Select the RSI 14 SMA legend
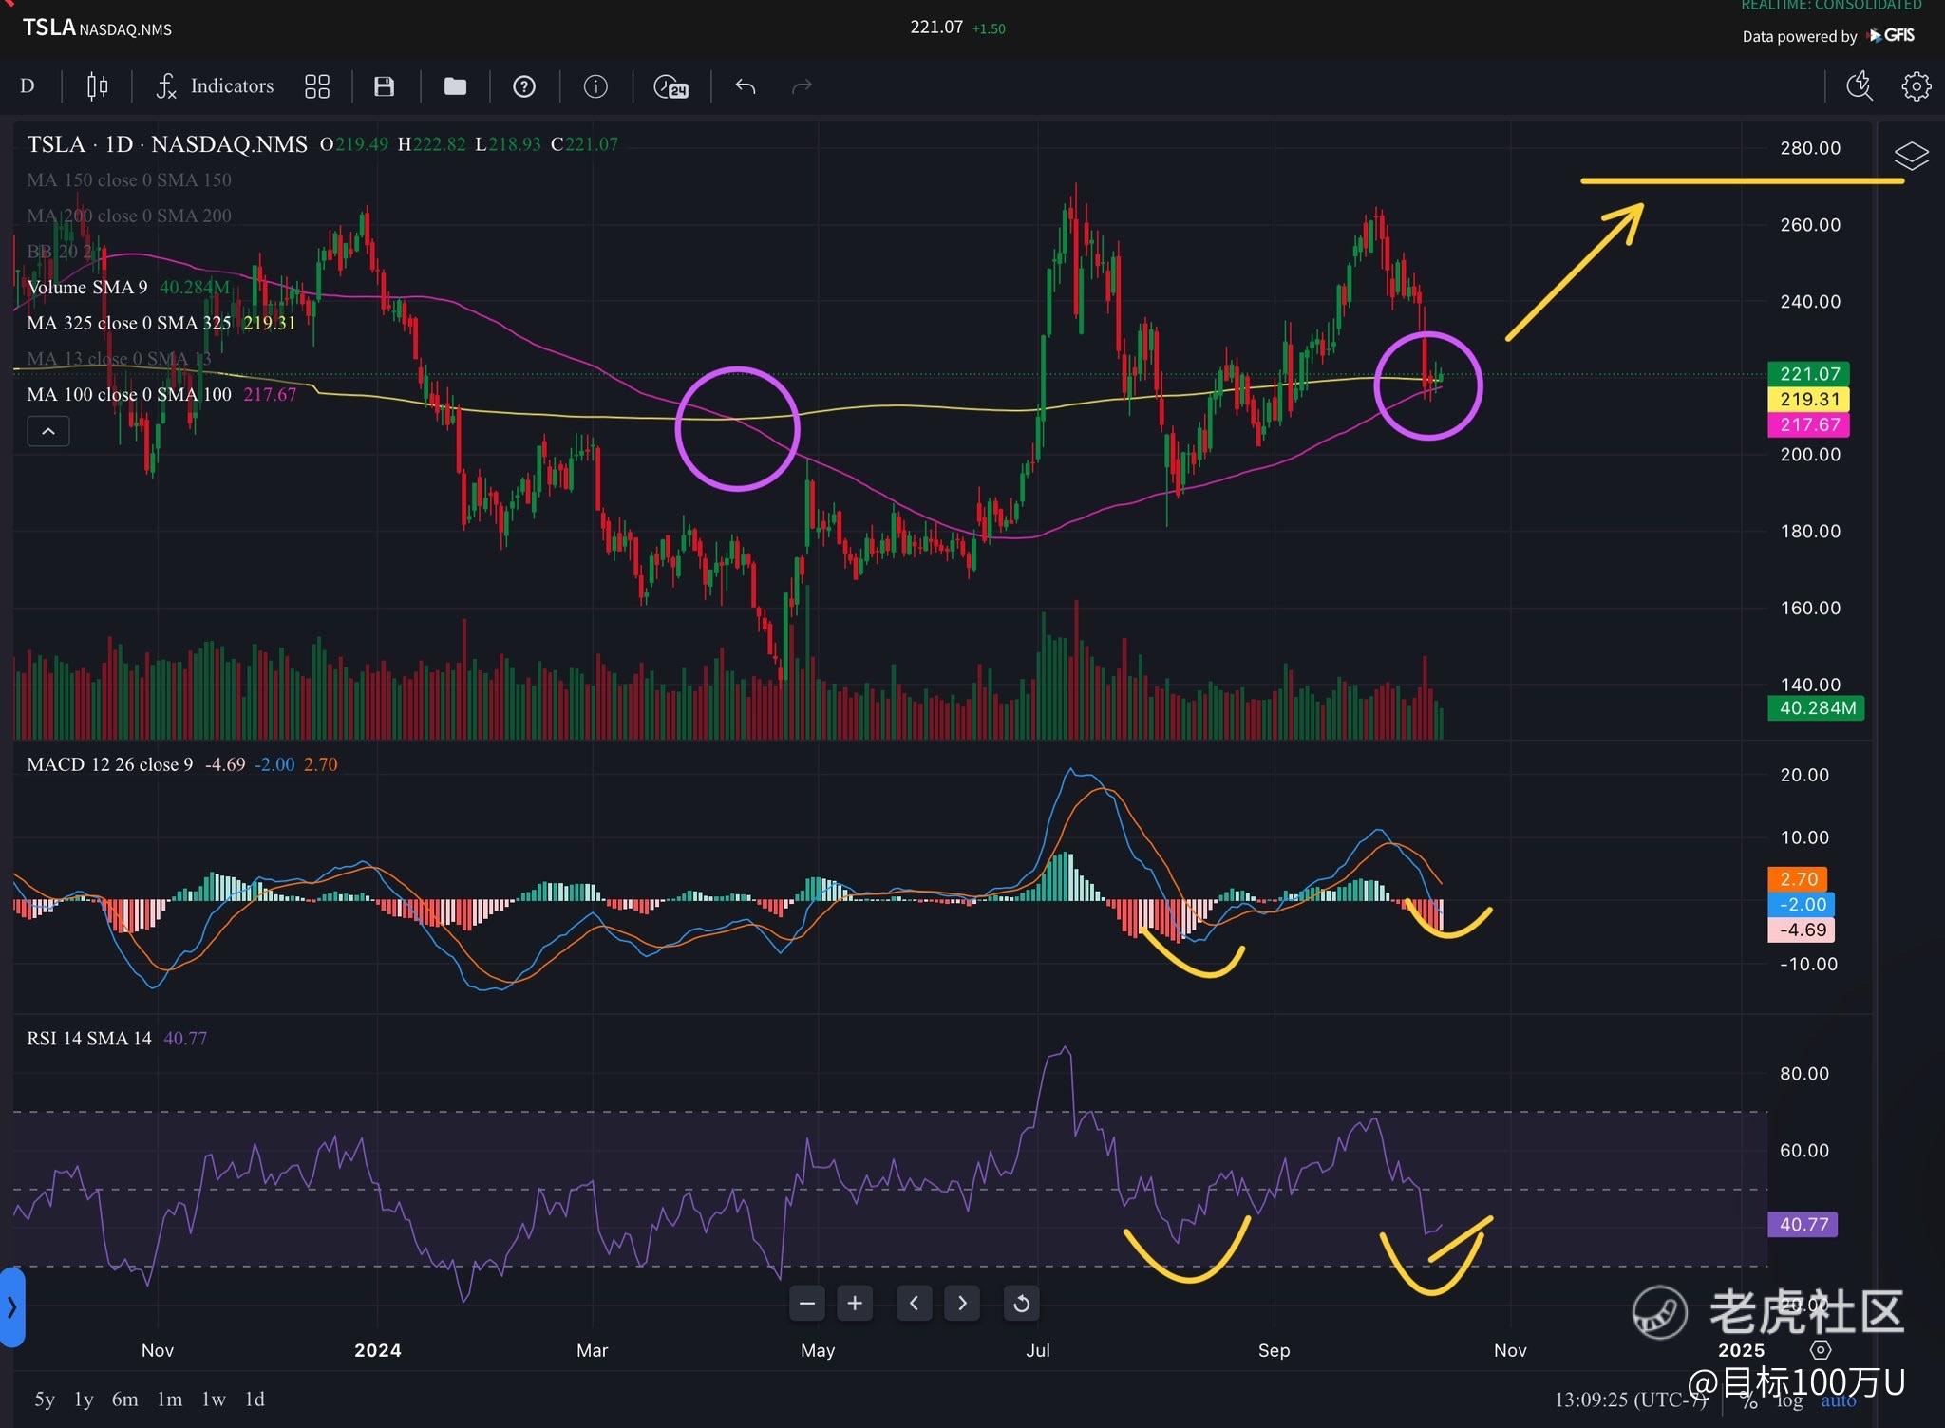 click(117, 1038)
